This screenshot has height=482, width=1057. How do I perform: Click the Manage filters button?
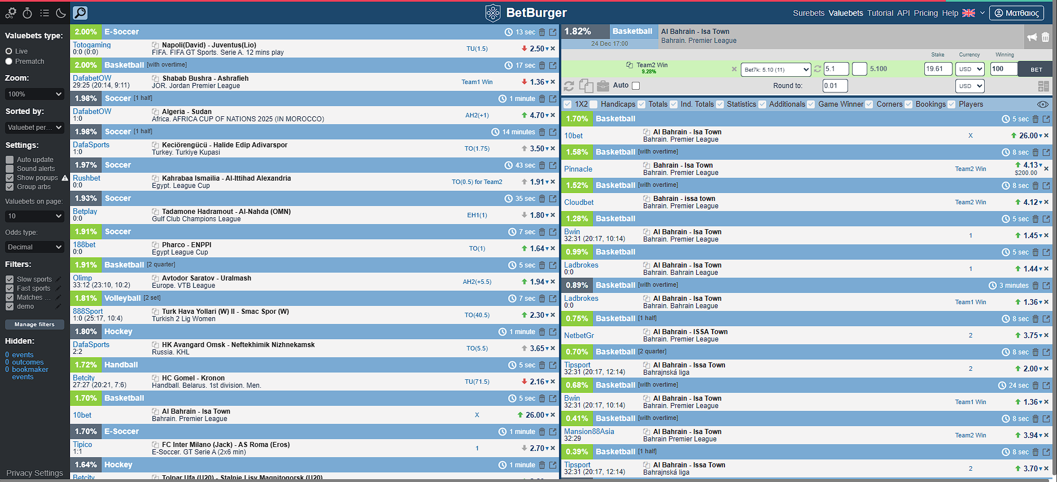tap(34, 325)
